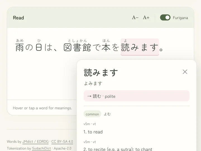
Task: Click the よむ reading beside common tag
Action: point(107,114)
